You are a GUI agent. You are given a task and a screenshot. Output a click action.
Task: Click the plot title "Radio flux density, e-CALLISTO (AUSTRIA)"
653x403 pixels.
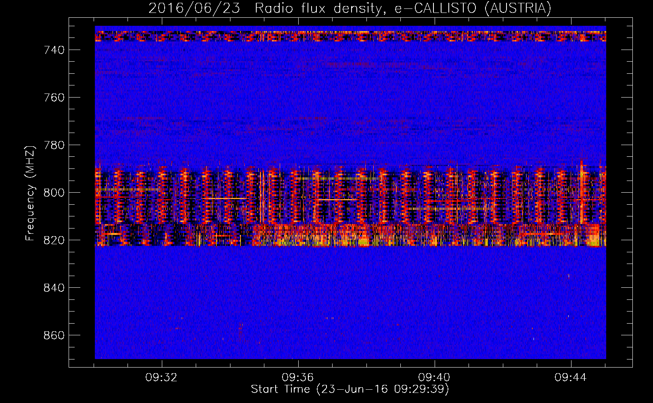click(403, 8)
